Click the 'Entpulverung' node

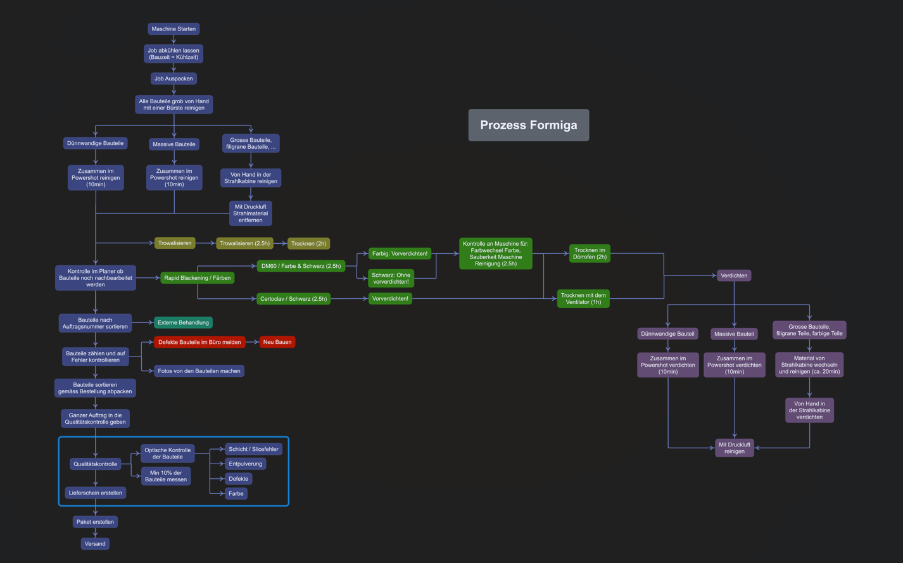pos(246,464)
